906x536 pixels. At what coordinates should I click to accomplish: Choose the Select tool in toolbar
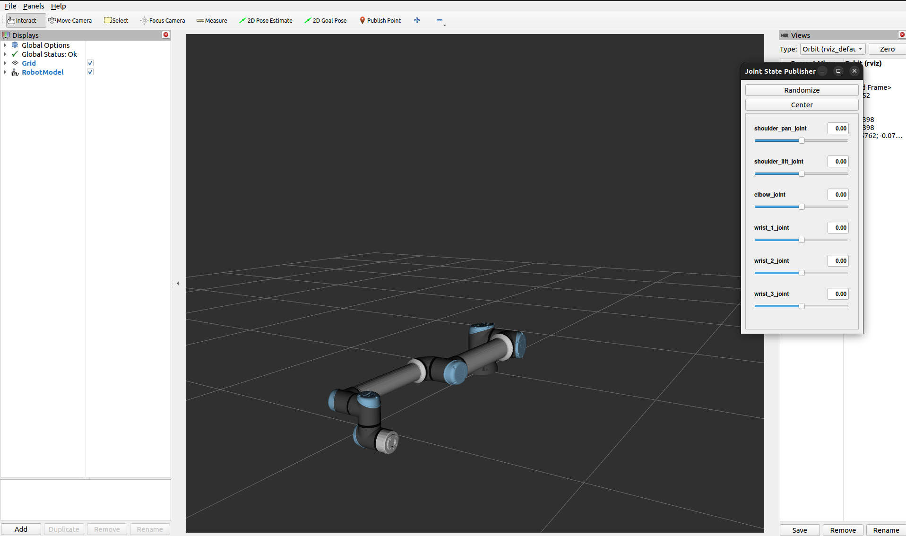(x=116, y=20)
